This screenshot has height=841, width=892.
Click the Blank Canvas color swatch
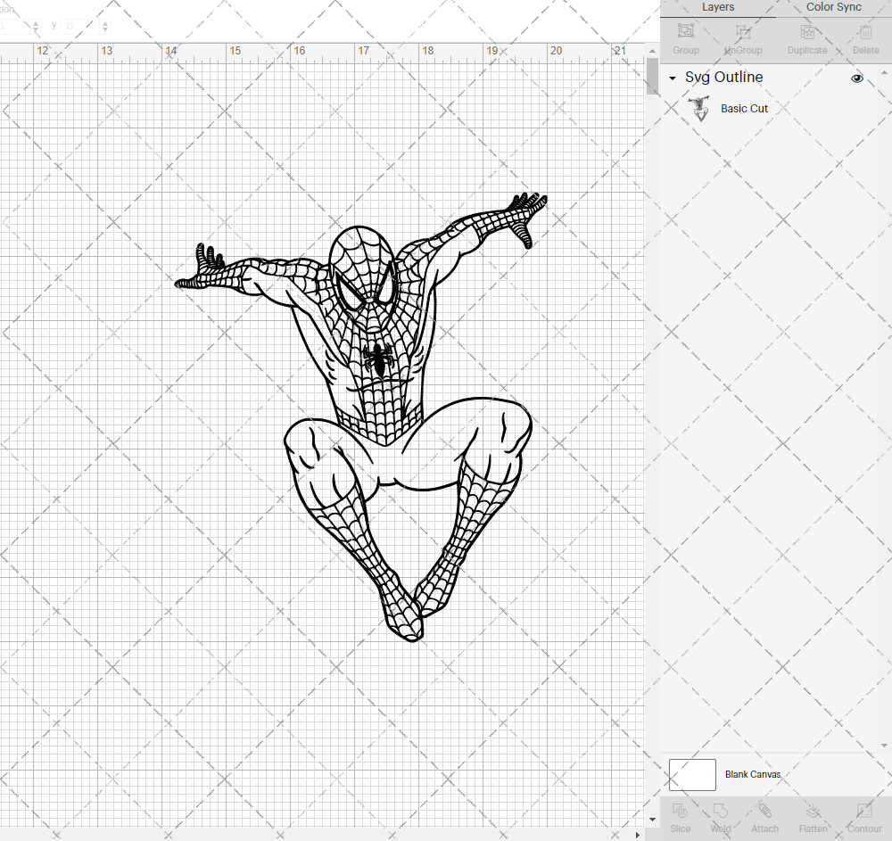(x=692, y=774)
